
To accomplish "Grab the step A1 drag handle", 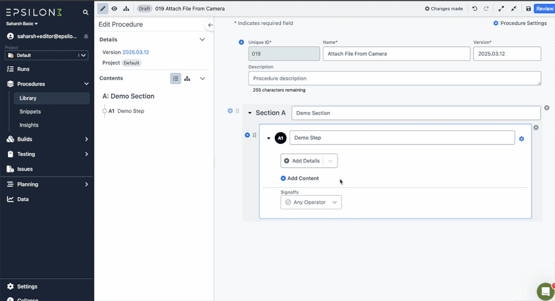I will 255,135.
